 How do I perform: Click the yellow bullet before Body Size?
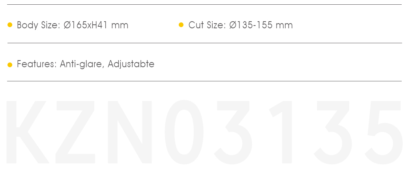10,25
